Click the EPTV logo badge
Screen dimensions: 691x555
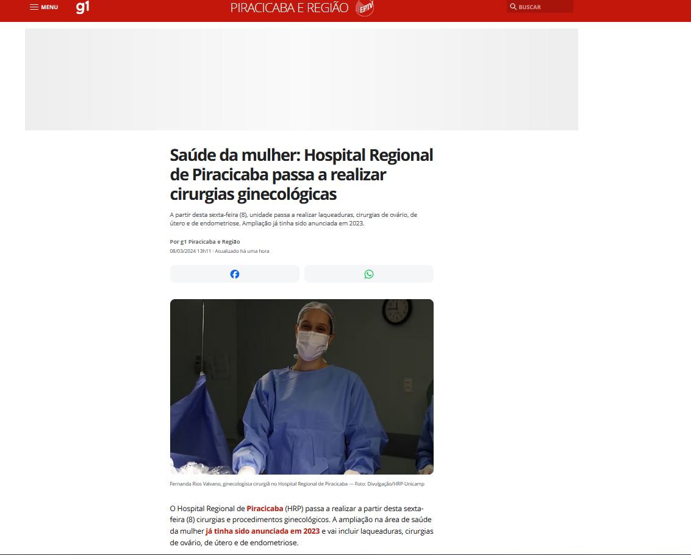(x=365, y=8)
